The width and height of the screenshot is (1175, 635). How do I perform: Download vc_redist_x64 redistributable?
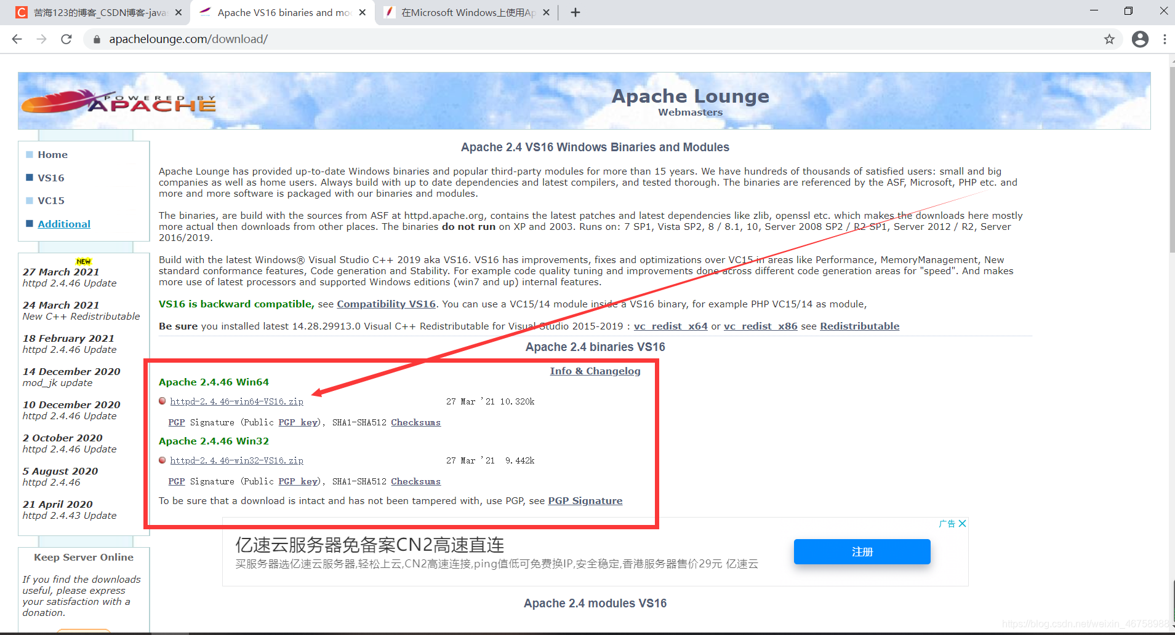point(670,326)
